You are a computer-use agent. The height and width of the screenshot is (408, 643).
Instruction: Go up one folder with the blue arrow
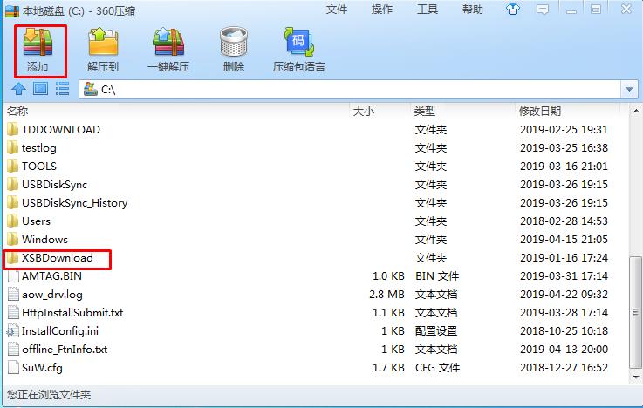tap(18, 89)
